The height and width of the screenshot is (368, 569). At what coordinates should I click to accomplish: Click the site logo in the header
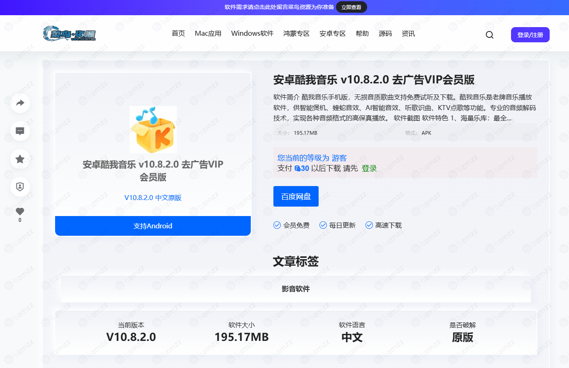[x=69, y=33]
